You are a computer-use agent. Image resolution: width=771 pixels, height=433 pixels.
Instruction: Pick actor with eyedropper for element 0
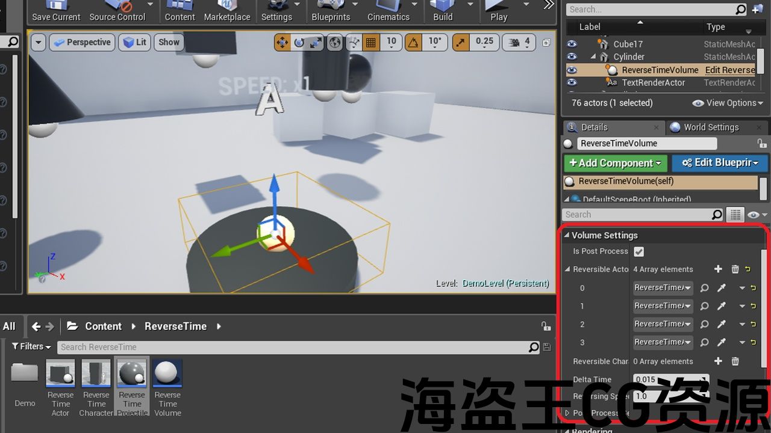(722, 288)
